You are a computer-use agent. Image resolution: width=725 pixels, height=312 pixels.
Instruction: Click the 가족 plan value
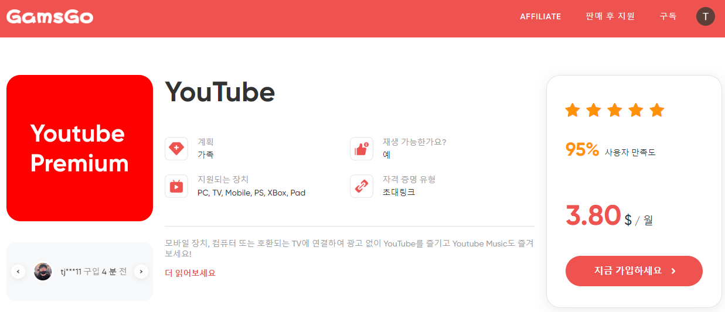tap(206, 155)
